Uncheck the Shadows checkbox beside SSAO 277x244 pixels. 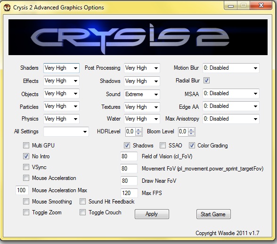[127, 146]
